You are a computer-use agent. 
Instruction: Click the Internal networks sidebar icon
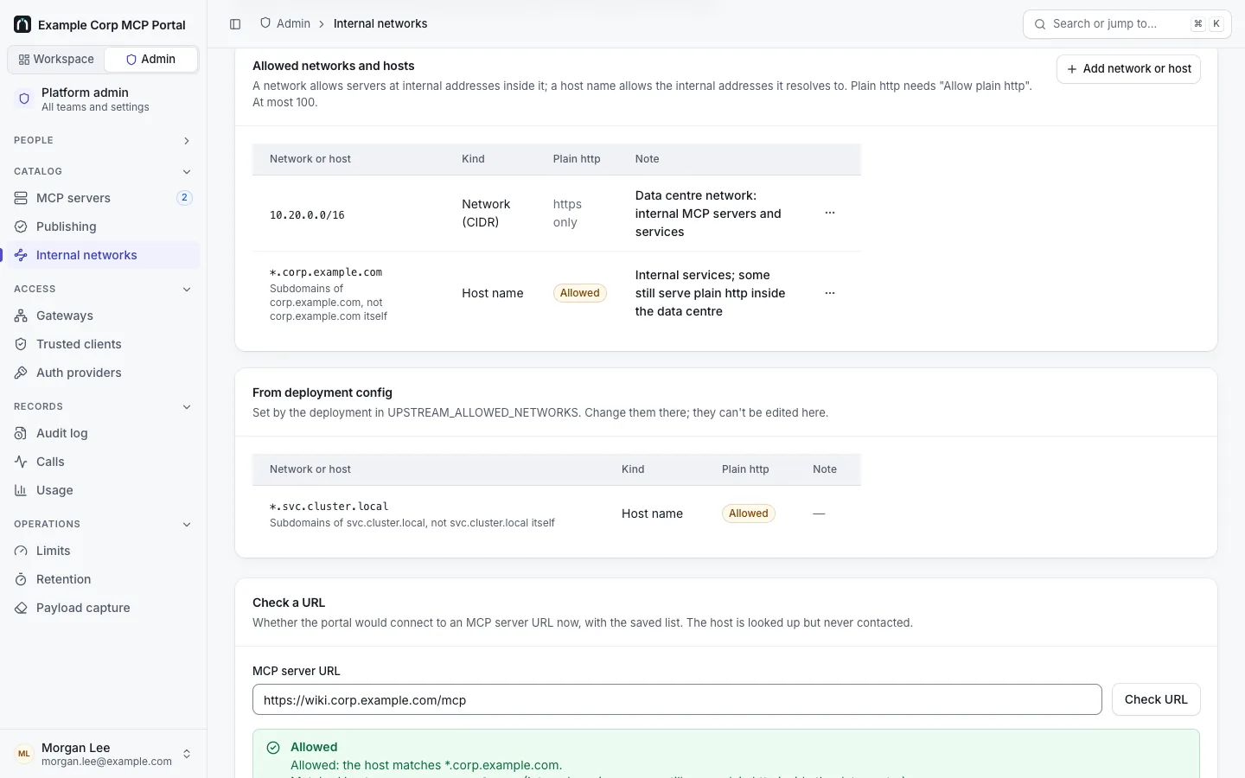coord(21,255)
